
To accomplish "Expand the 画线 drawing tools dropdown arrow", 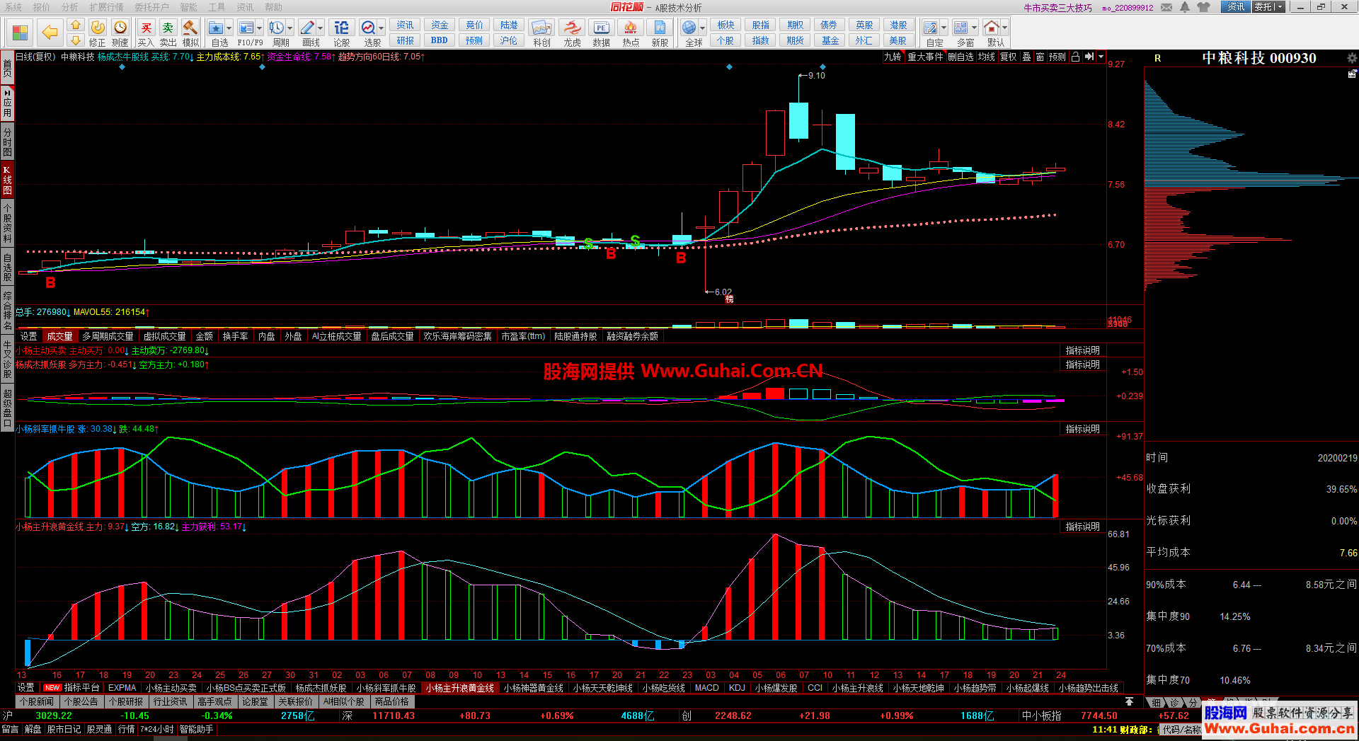I will (321, 28).
